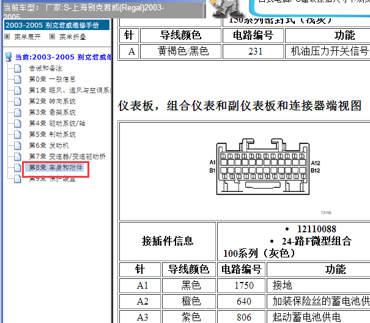Click page icon beside 第7章 变速器
Screen dimensions: 370x323
click(17, 156)
